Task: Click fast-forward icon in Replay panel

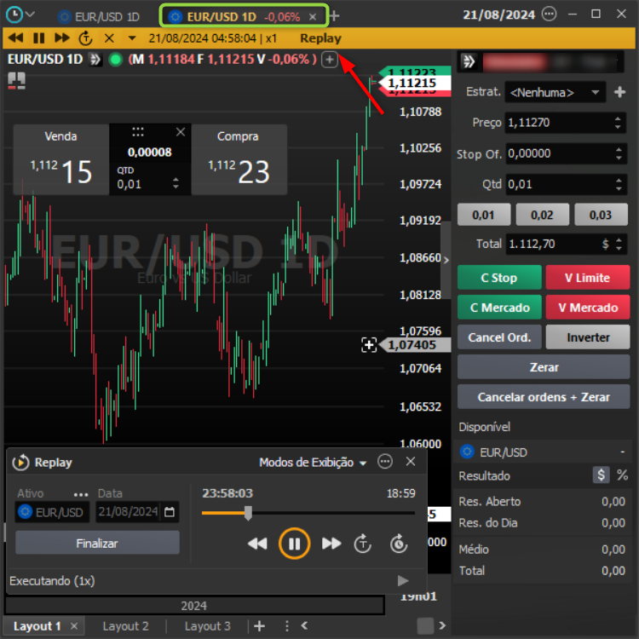Action: (331, 544)
